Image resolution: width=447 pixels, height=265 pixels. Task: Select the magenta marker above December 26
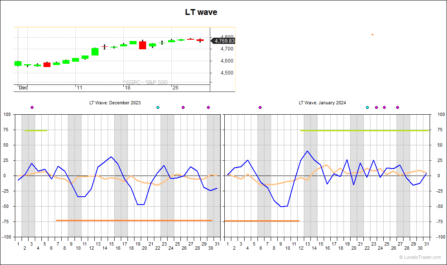coord(183,107)
